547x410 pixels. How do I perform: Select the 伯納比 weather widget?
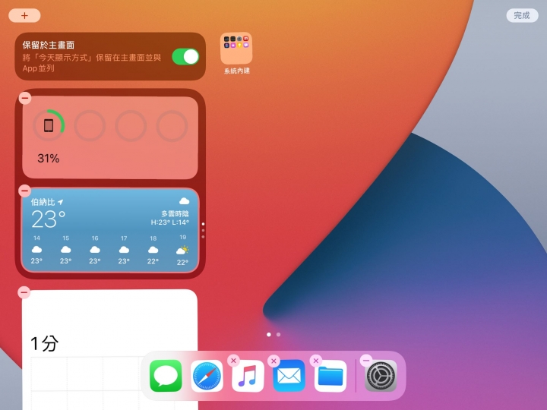[110, 230]
